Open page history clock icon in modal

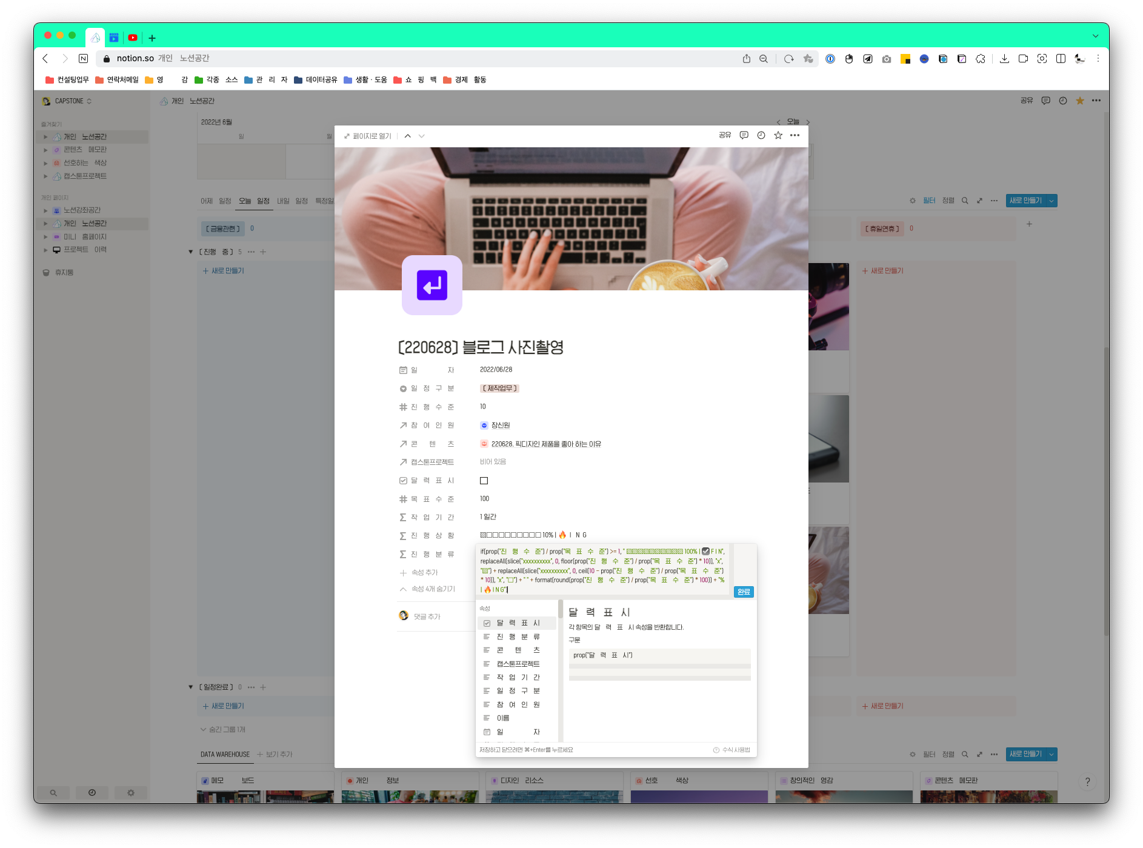click(x=761, y=135)
